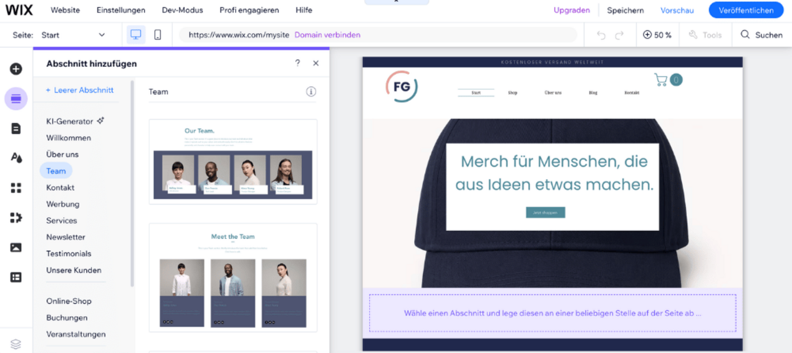
Task: Select the Willkommen category
Action: click(x=69, y=138)
